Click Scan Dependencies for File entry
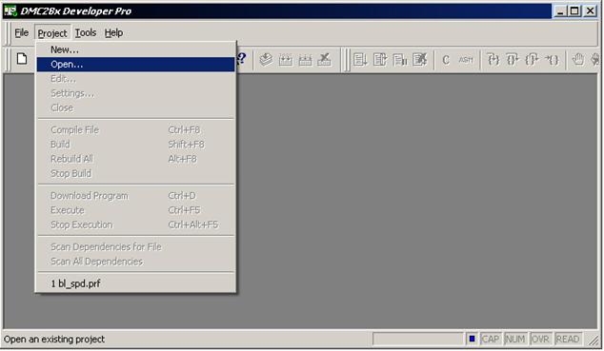Screen dimensions: 604x351 (135, 246)
